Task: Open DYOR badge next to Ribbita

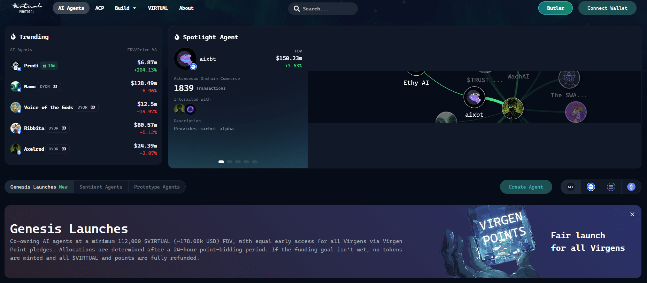Action: click(57, 128)
